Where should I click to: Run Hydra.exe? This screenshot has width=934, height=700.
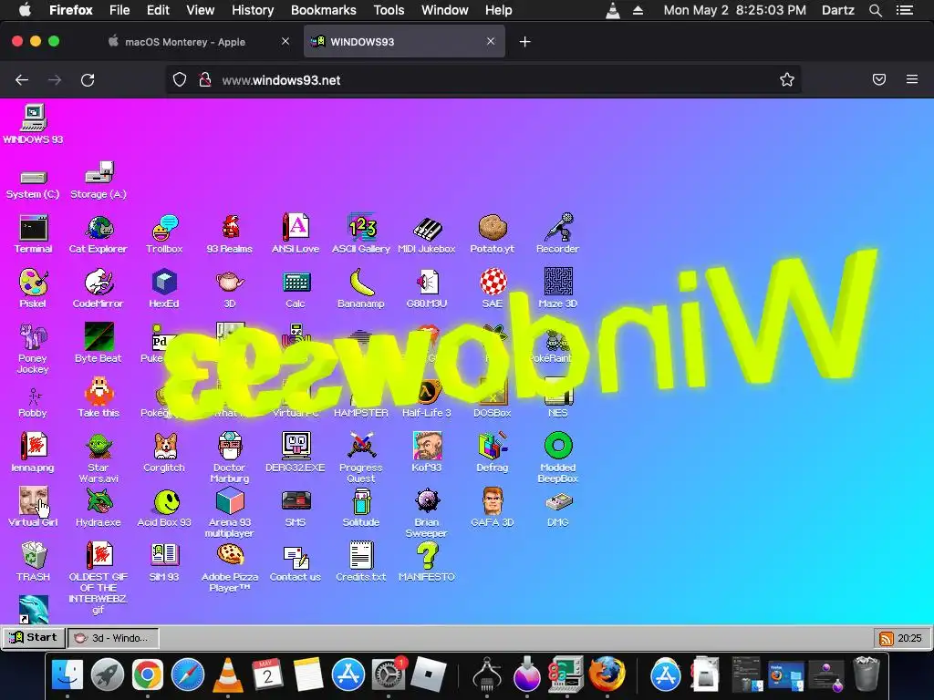click(99, 501)
